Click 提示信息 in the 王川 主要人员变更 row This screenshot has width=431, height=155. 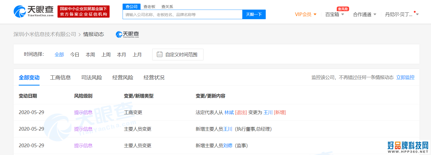coord(83,129)
